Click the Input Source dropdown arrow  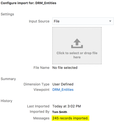[x=110, y=21]
